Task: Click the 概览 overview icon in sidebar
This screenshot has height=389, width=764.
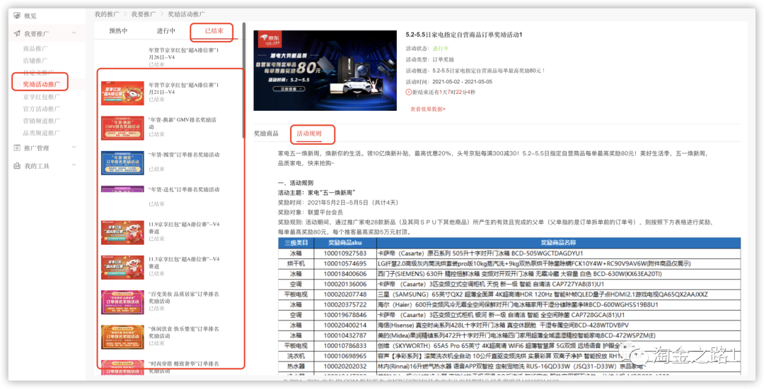Action: (17, 16)
